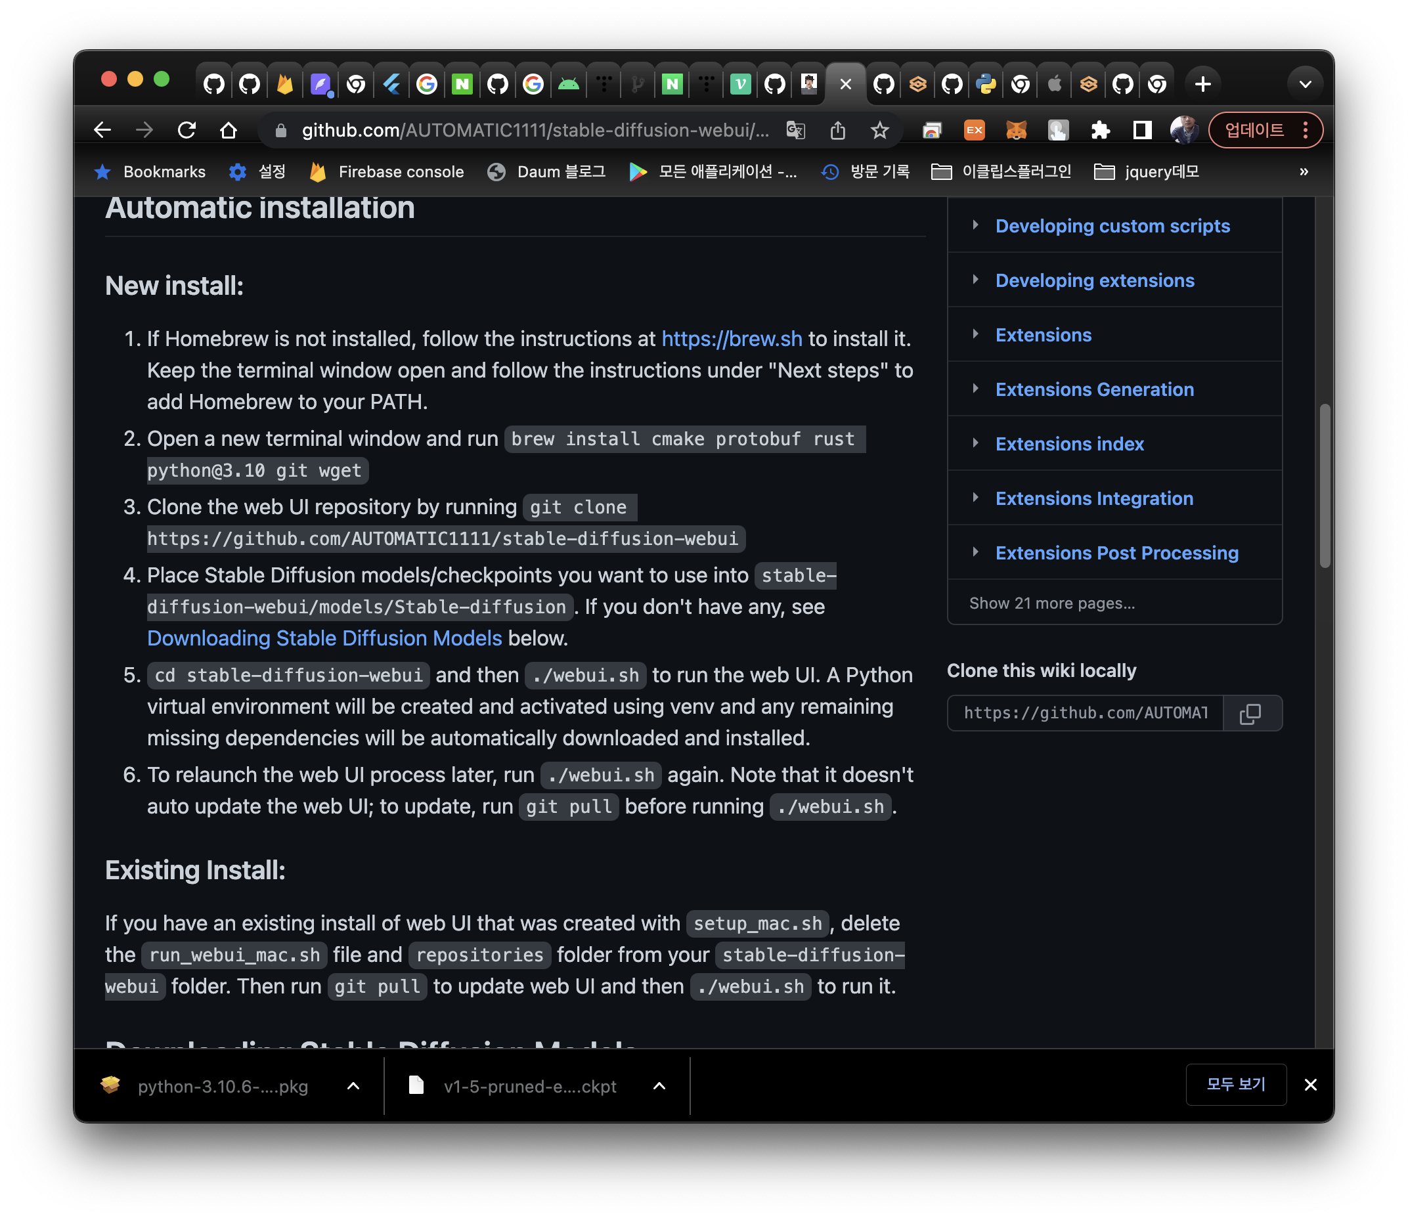1408x1220 pixels.
Task: Expand the Developing custom scripts page
Action: (975, 225)
